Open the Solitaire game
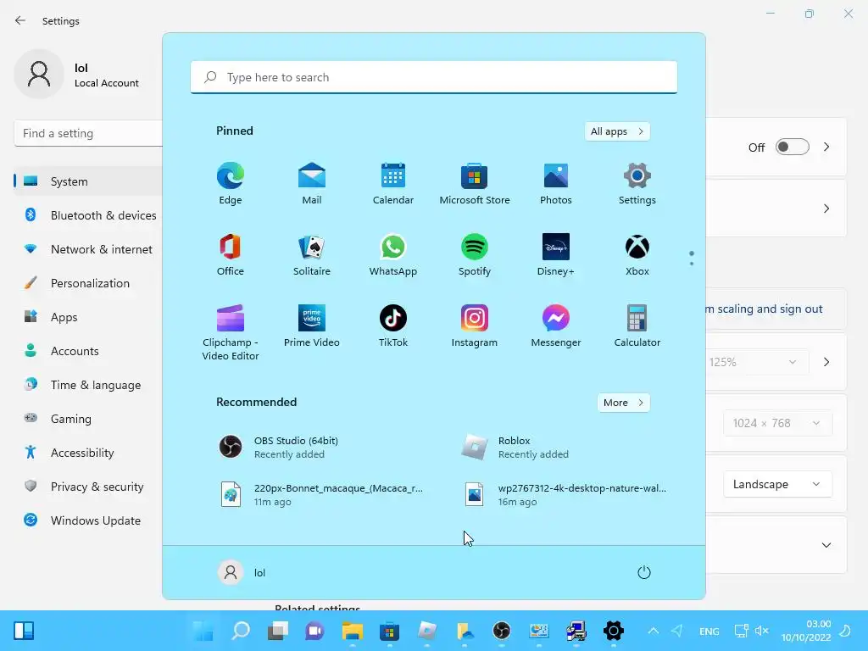 [312, 254]
